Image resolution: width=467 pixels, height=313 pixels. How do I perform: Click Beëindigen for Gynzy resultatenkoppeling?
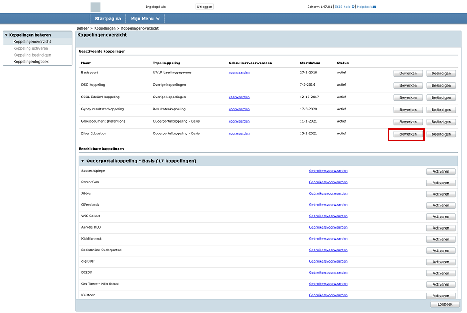[441, 110]
